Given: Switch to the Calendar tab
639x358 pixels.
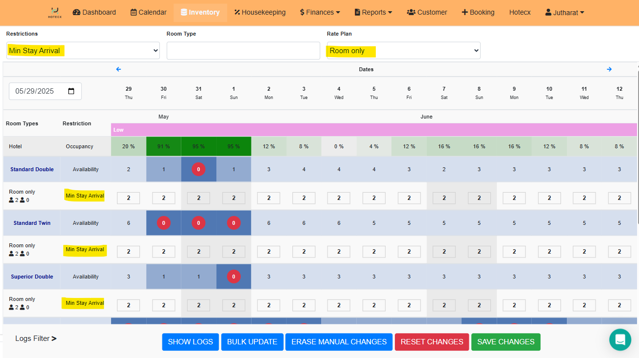Looking at the screenshot, I should 148,12.
